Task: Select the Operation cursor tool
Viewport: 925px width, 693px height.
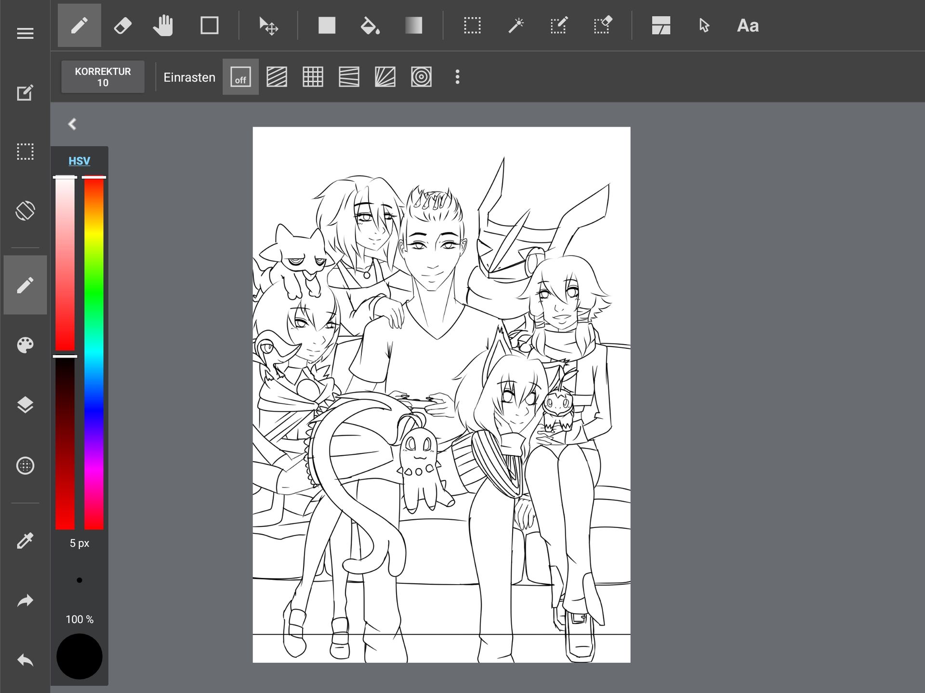Action: click(704, 26)
